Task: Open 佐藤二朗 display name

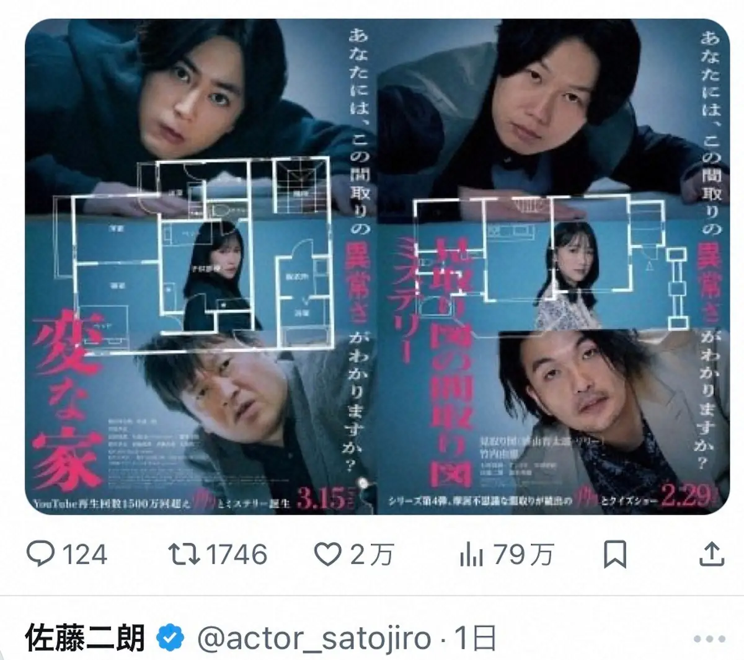Action: (x=86, y=638)
